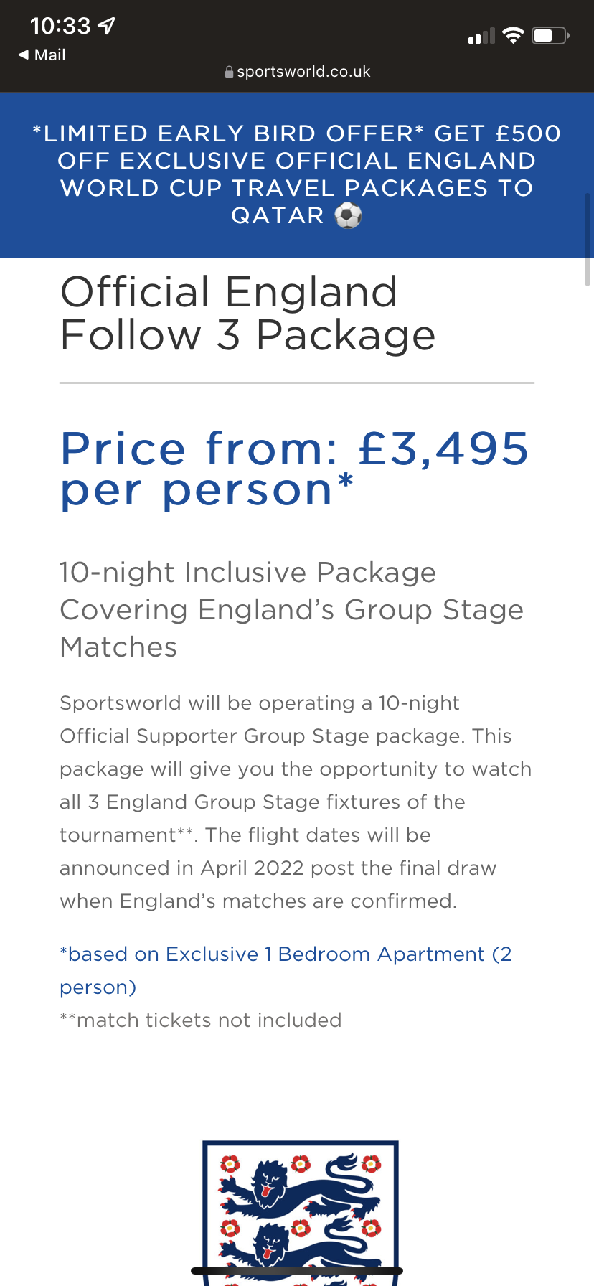Tap the match tickets not included footnote
Screen dimensions: 594x1286
201,1020
